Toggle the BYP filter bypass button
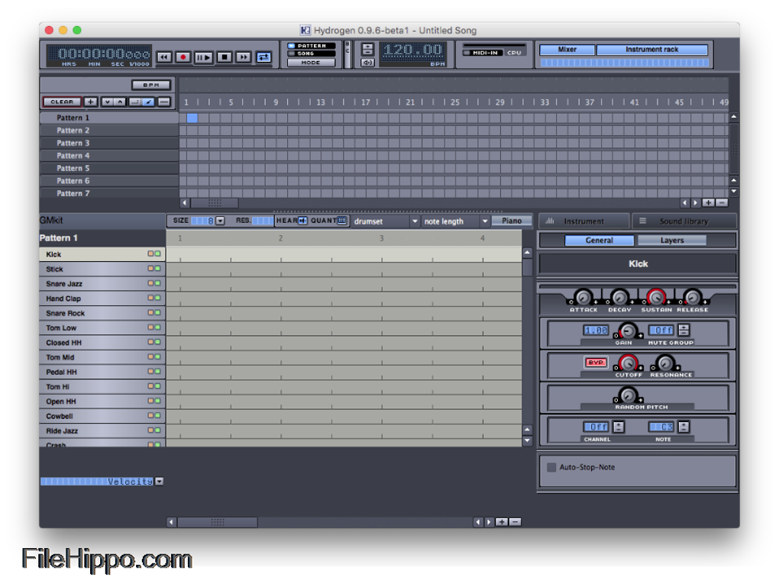Image resolution: width=779 pixels, height=584 pixels. pos(596,363)
